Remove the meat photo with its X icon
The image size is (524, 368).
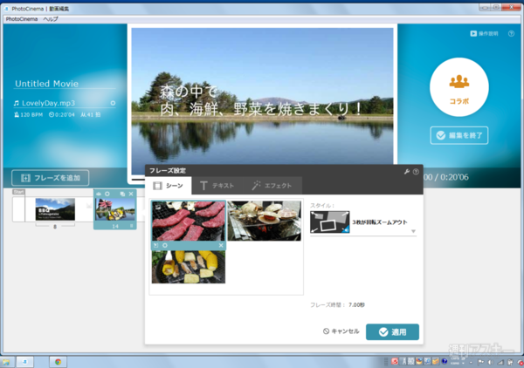coord(221,245)
